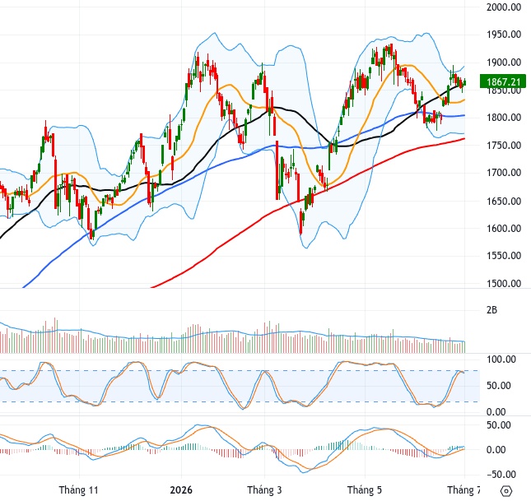The width and height of the screenshot is (531, 501).
Task: Select the 2000.00 price axis label
Action: (504, 7)
